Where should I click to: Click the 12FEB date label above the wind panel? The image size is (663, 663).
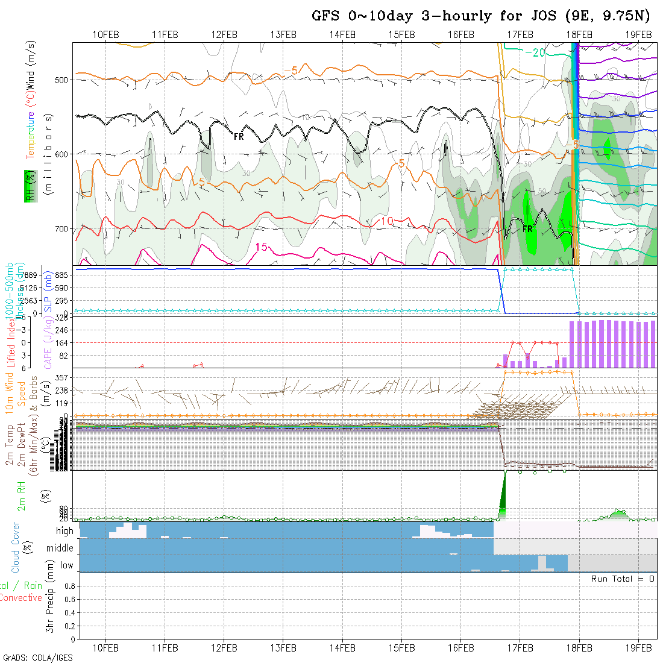coord(224,35)
